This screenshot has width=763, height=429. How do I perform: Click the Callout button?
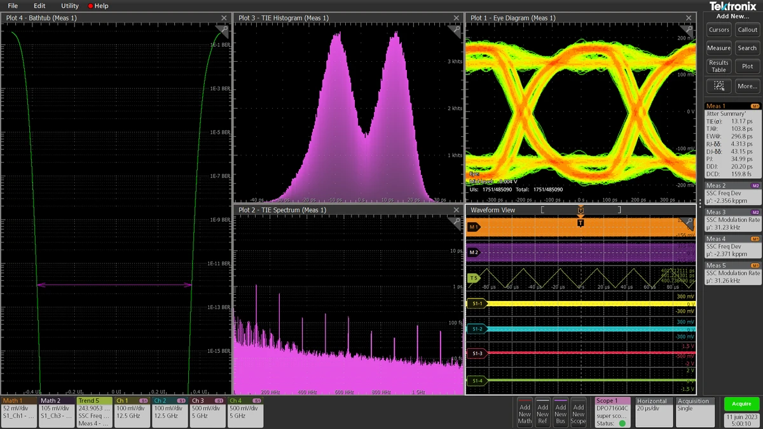747,30
